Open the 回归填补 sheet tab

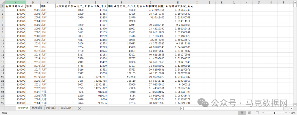coord(52,108)
